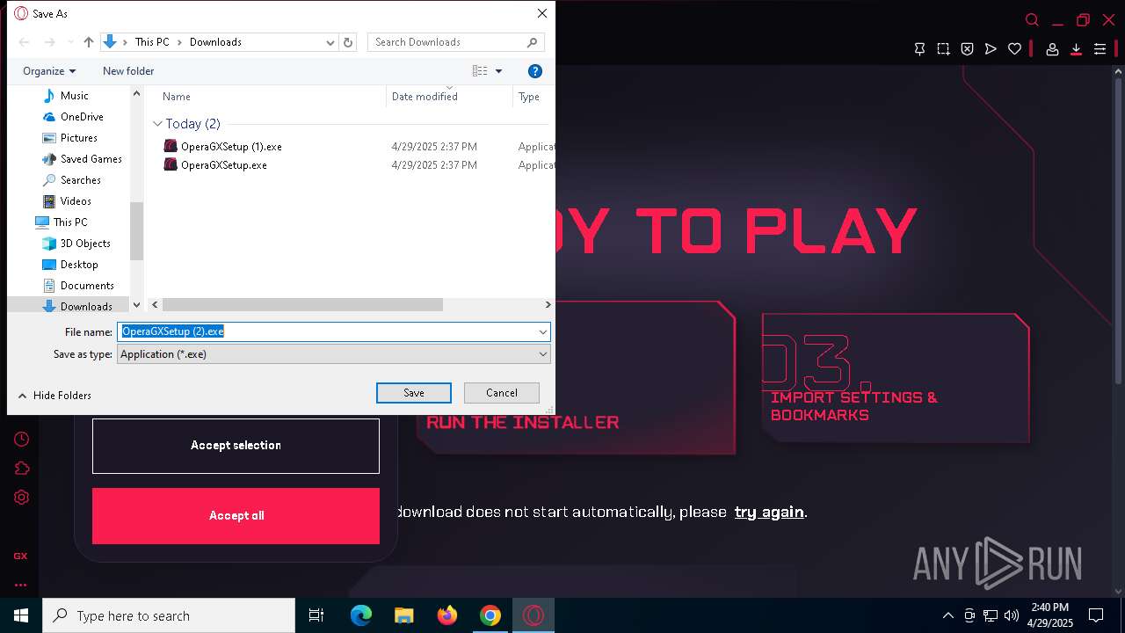Open Easy Setup sliders icon
The width and height of the screenshot is (1125, 633).
(x=1100, y=49)
